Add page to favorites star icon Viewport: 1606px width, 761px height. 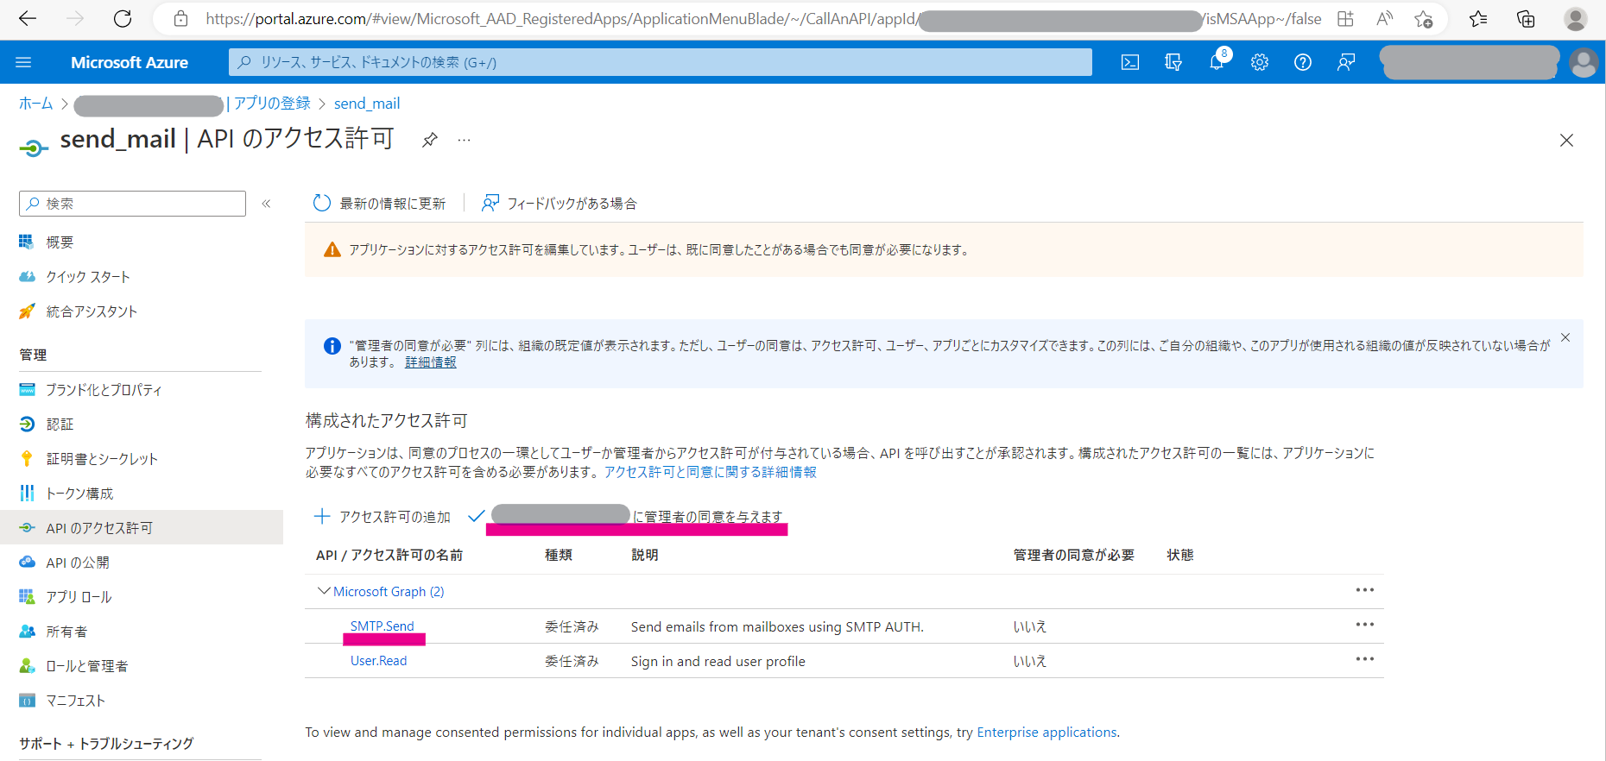point(1423,19)
